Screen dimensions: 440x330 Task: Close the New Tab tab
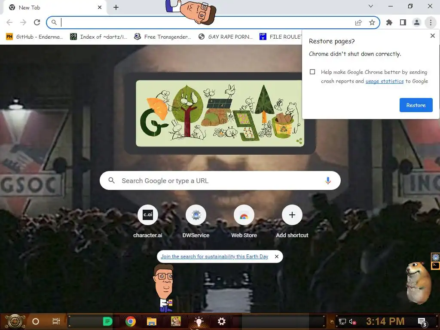click(100, 8)
